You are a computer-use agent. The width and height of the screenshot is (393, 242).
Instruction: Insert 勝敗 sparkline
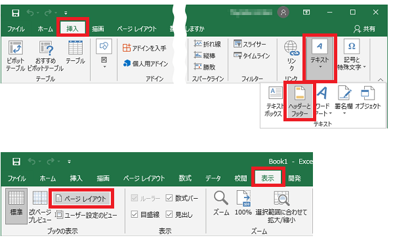pyautogui.click(x=205, y=67)
